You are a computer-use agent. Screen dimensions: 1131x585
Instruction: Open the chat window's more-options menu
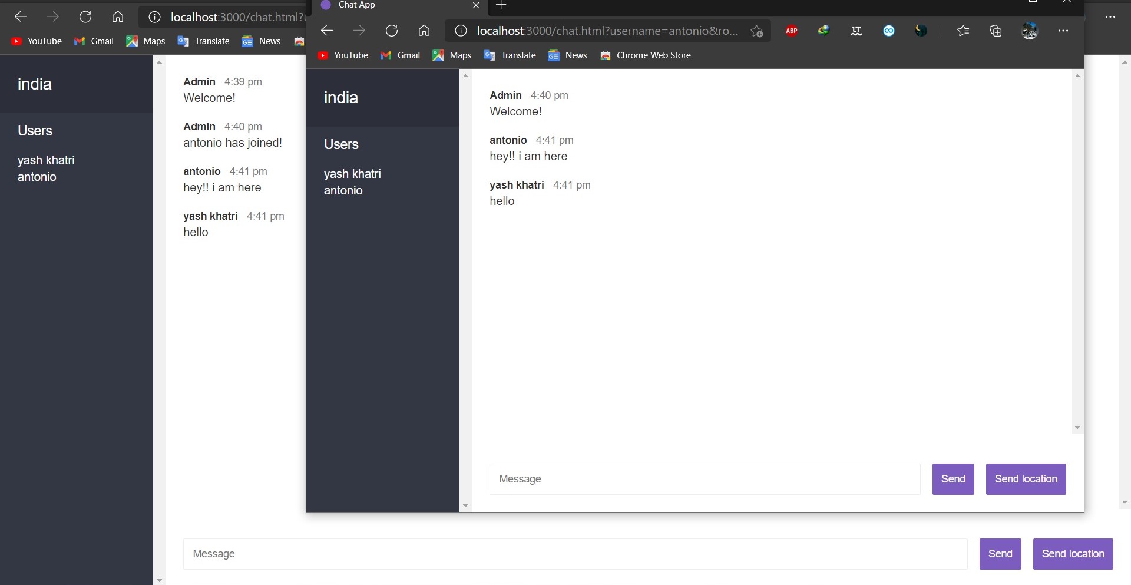[x=1064, y=31]
